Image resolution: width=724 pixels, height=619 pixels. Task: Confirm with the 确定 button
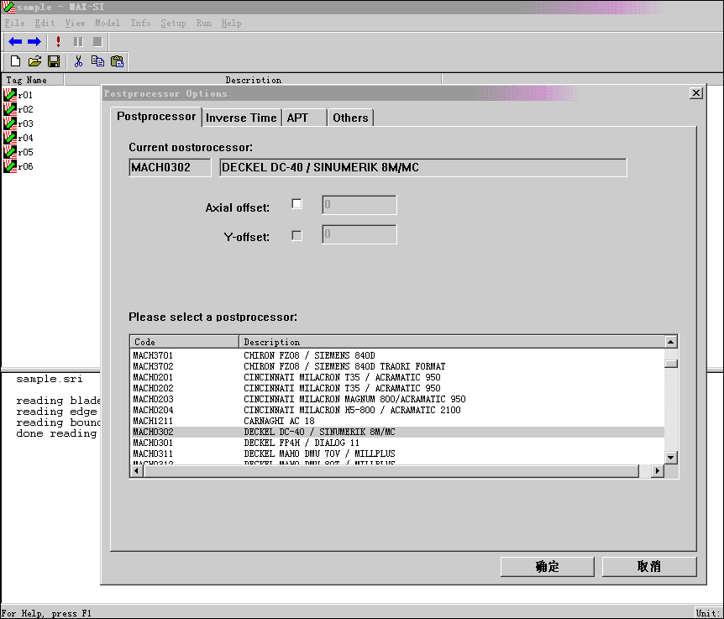pos(547,566)
